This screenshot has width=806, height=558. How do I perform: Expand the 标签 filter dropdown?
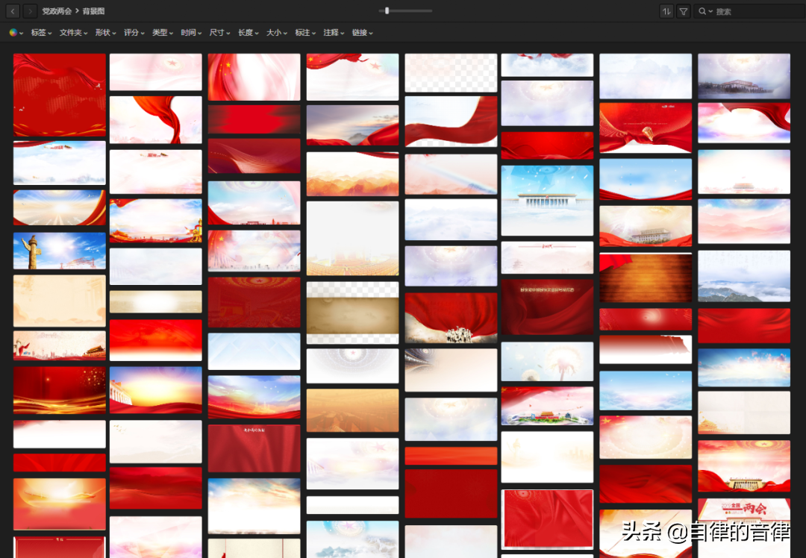(41, 32)
